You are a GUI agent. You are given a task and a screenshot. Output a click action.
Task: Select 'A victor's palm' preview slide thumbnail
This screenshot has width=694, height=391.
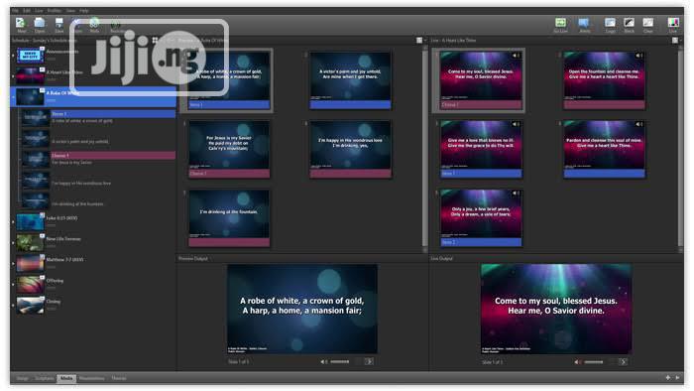(x=350, y=79)
